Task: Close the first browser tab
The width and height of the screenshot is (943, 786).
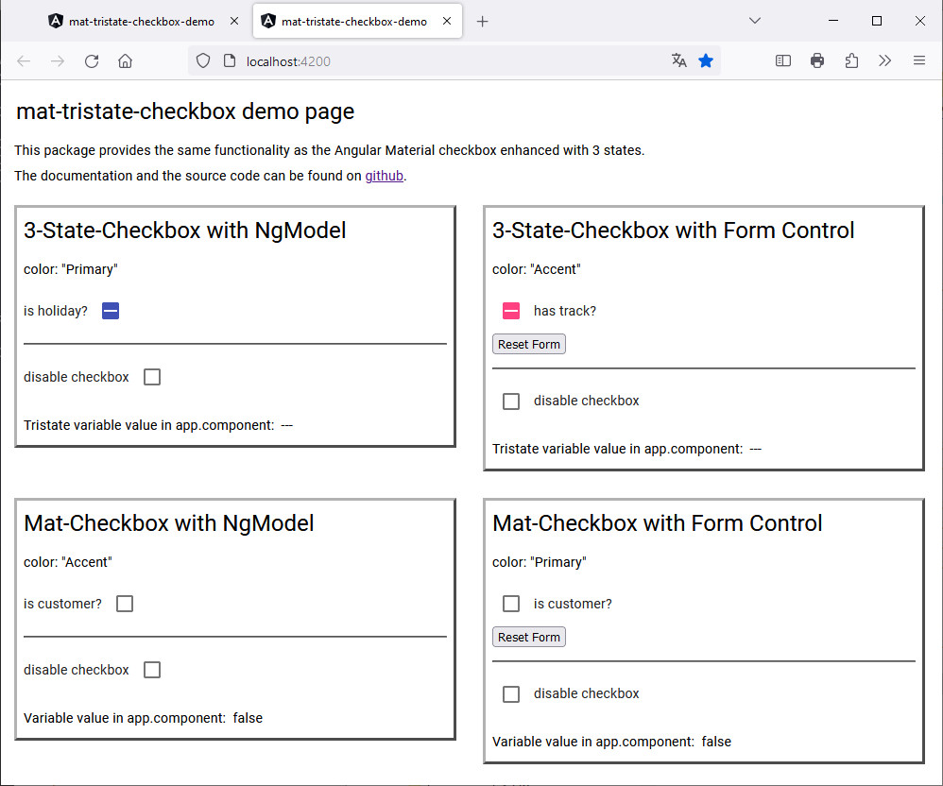Action: (234, 21)
